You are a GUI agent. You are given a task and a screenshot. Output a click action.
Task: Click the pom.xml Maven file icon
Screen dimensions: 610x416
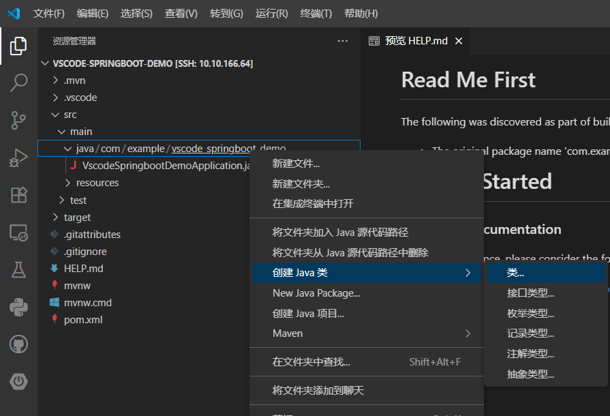[55, 319]
